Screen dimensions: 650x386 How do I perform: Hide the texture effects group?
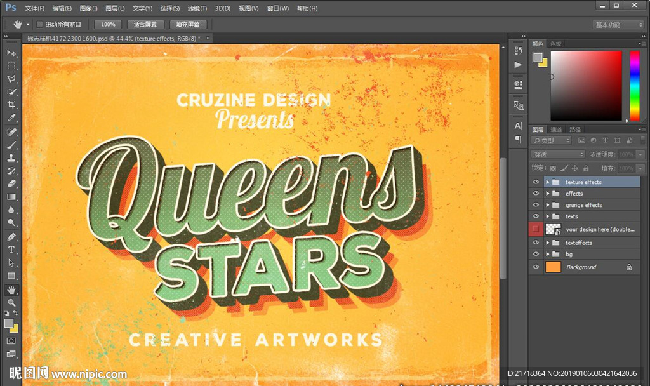[x=536, y=182]
